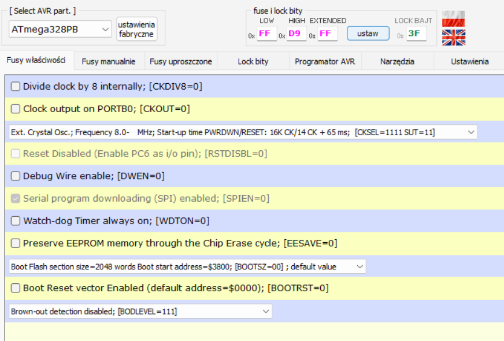Click Serial program downloading SPIEN checkbox

tap(16, 198)
